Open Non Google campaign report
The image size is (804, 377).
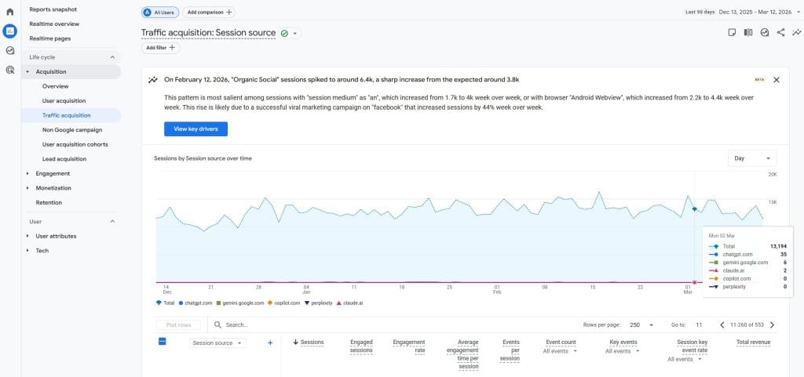(72, 130)
